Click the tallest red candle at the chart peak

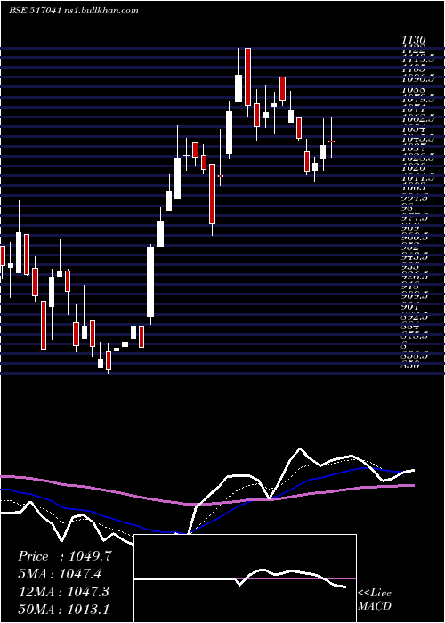tap(247, 77)
